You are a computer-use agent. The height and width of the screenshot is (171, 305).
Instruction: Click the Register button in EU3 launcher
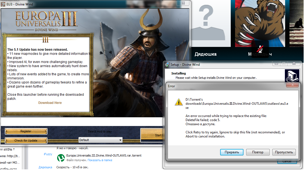[x=26, y=131]
